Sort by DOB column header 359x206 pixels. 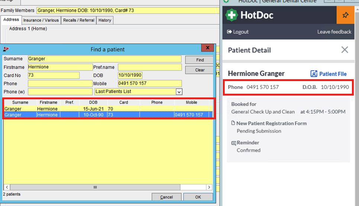[x=93, y=102]
